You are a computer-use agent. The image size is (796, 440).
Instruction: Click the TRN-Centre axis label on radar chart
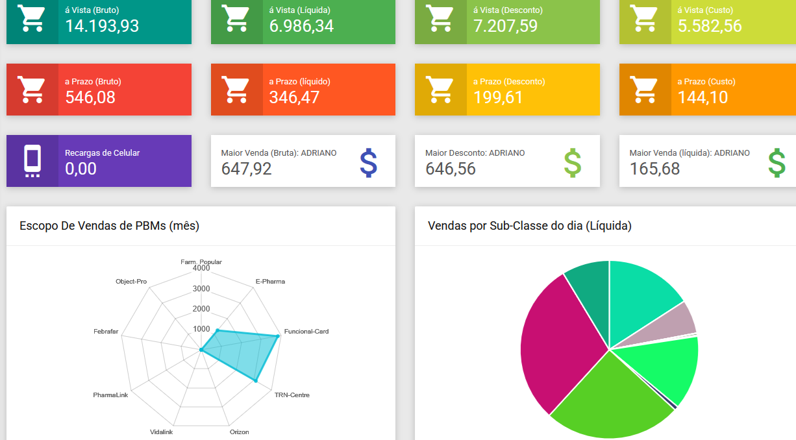[292, 395]
